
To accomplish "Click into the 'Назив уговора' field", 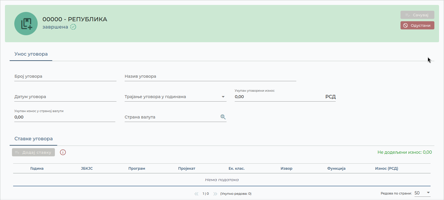I will point(210,76).
